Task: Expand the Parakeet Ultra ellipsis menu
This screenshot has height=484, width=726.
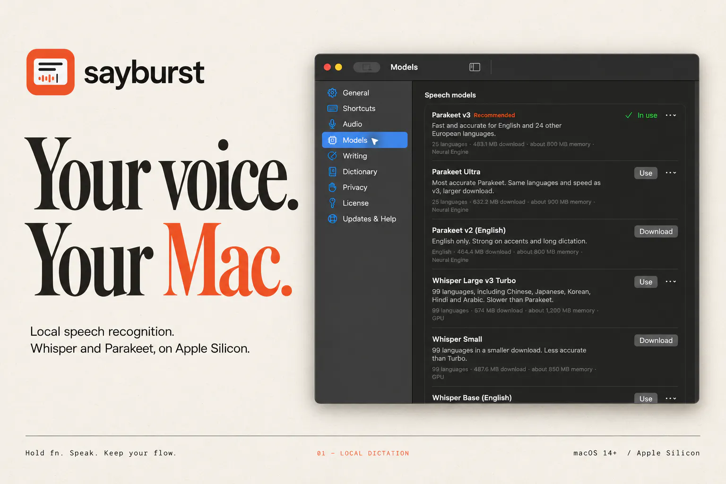Action: click(671, 173)
